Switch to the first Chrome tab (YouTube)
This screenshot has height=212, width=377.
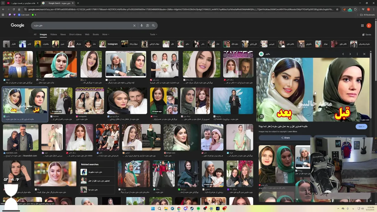click(22, 3)
